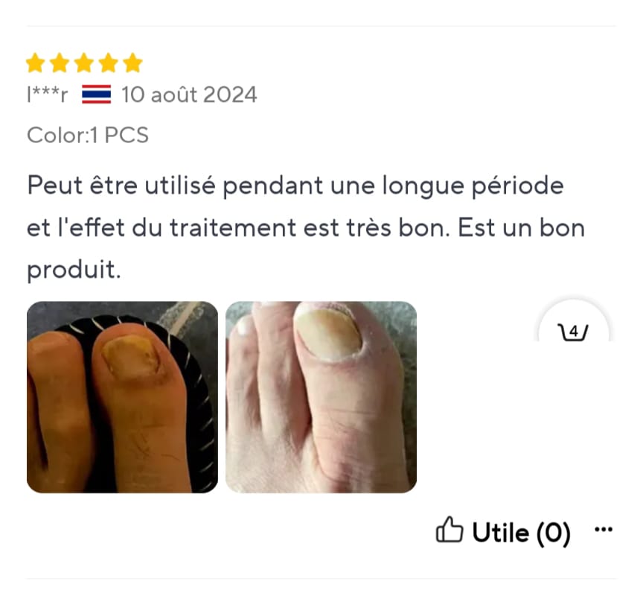Mark the review as Utile

(x=503, y=532)
